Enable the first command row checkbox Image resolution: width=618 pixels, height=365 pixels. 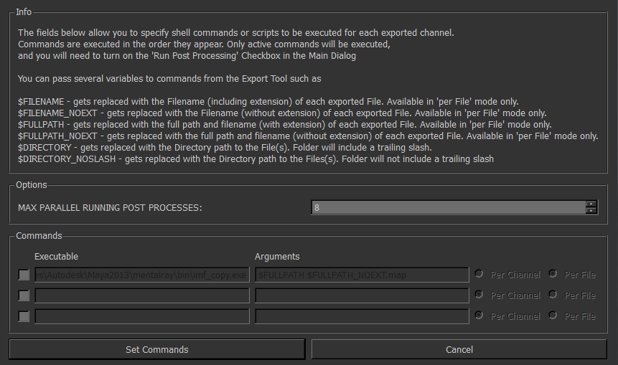[x=24, y=275]
